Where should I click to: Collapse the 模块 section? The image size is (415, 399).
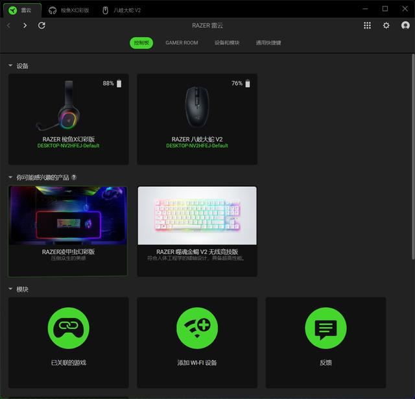point(10,289)
